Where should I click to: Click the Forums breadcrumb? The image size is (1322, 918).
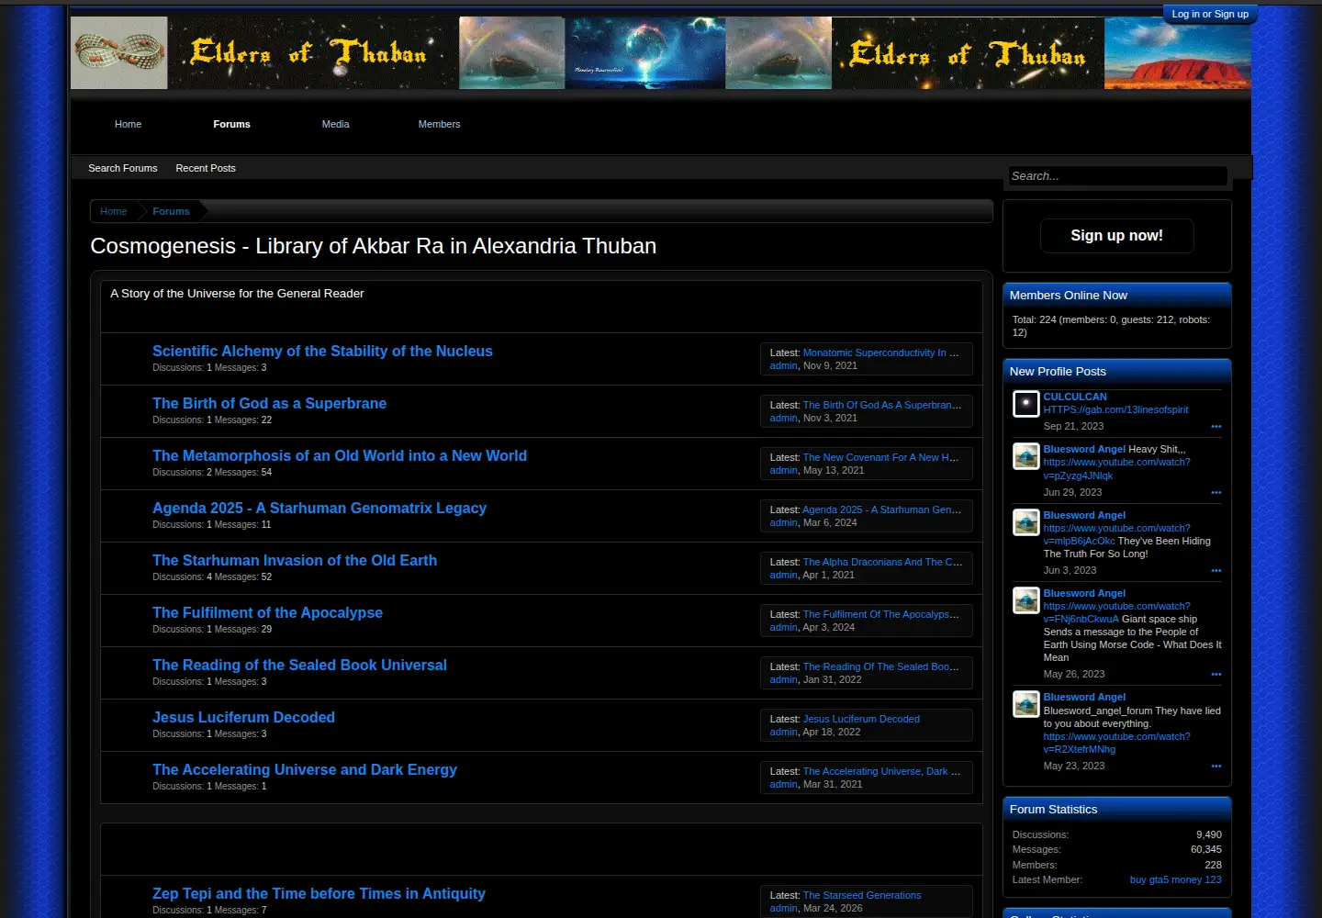pyautogui.click(x=171, y=211)
